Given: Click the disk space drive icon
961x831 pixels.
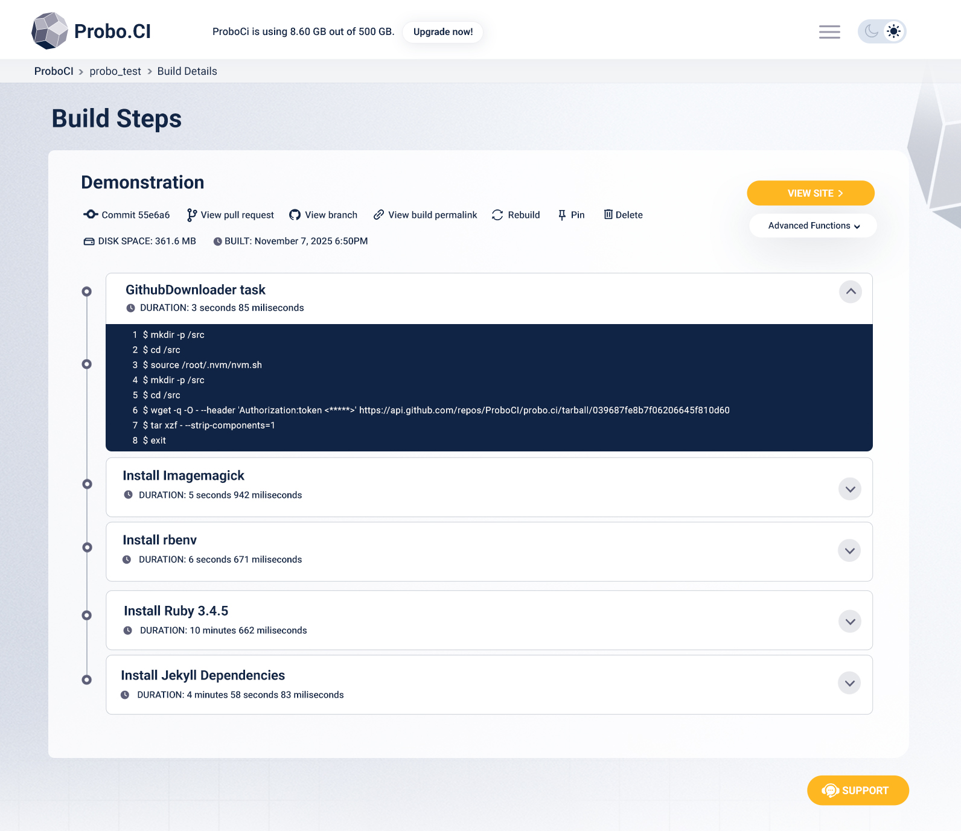Looking at the screenshot, I should [x=89, y=241].
